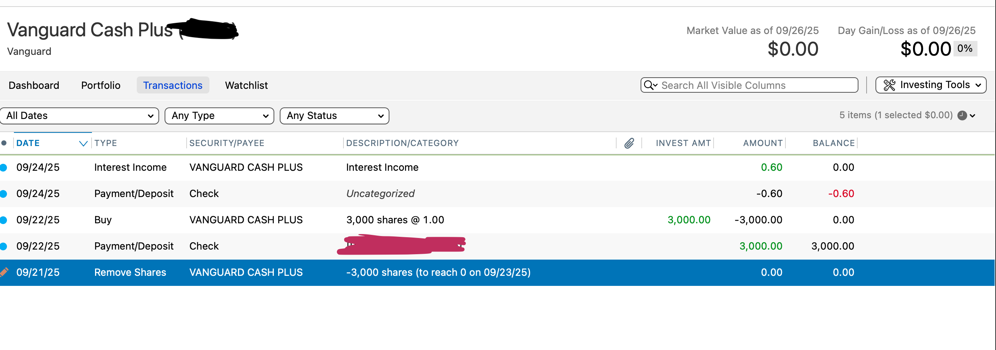The height and width of the screenshot is (350, 996).
Task: Open the clock icon menu beside items count
Action: point(966,115)
